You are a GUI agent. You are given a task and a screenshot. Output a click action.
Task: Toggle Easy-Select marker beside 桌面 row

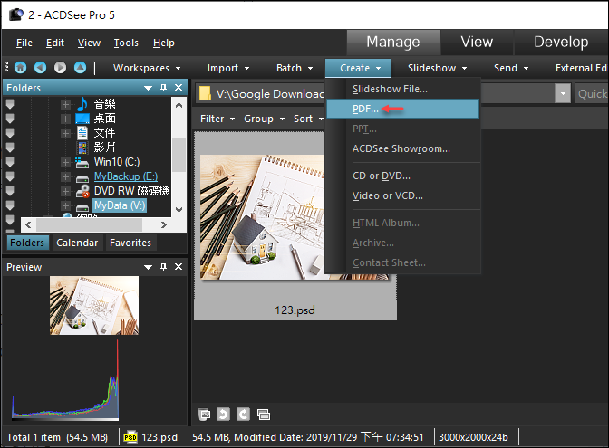[x=10, y=119]
